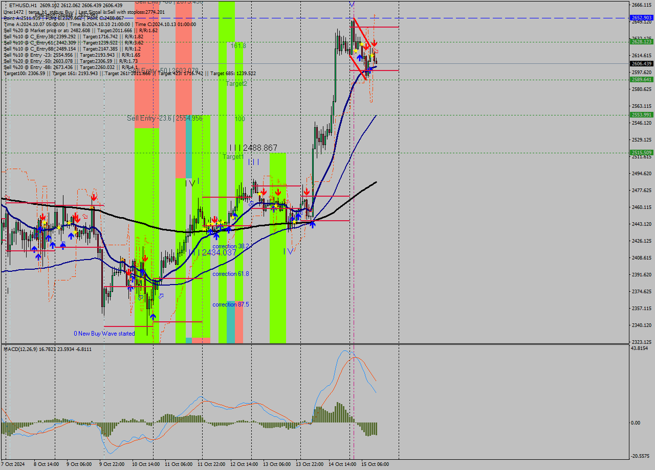Click the MACD(12,26,9) indicator label
Viewport: 655px width, 470px height.
[x=48, y=349]
